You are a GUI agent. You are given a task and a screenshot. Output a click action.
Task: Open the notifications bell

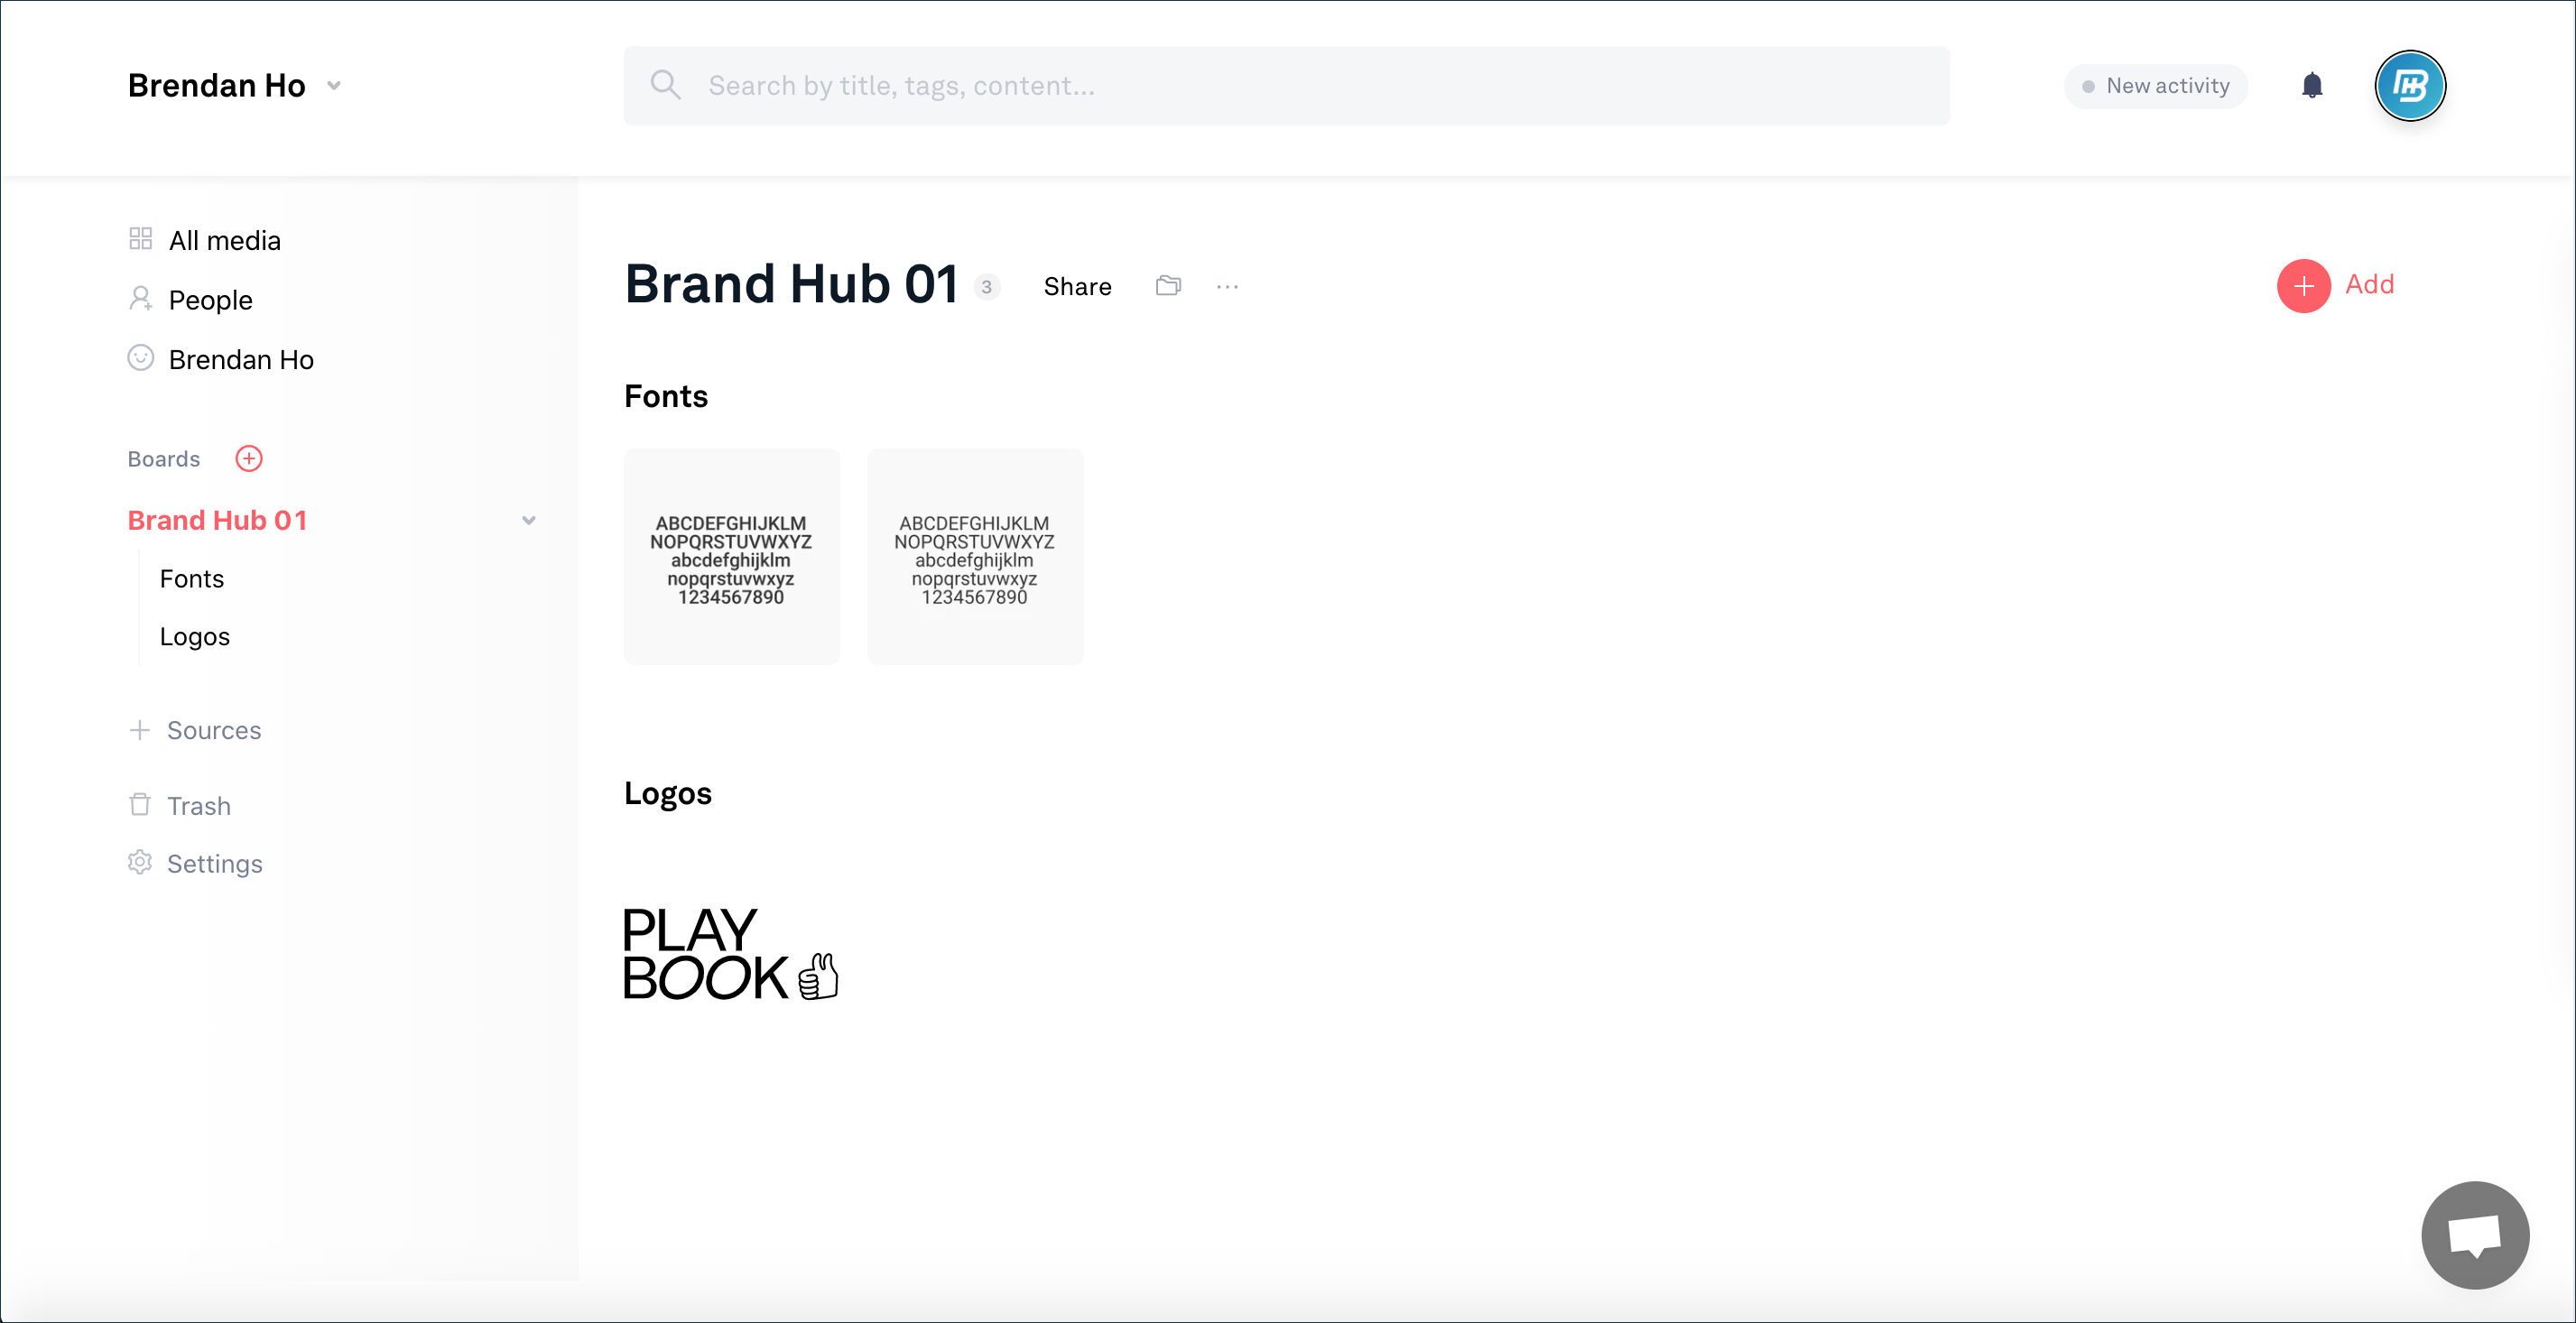2311,86
